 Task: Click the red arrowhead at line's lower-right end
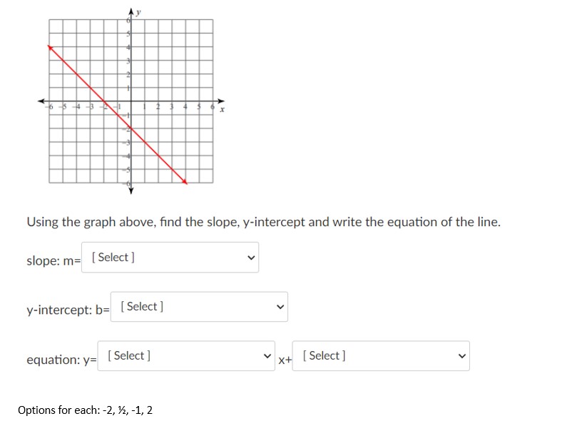pyautogui.click(x=185, y=181)
